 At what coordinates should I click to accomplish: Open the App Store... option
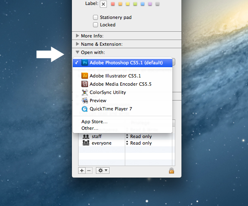tap(123, 122)
